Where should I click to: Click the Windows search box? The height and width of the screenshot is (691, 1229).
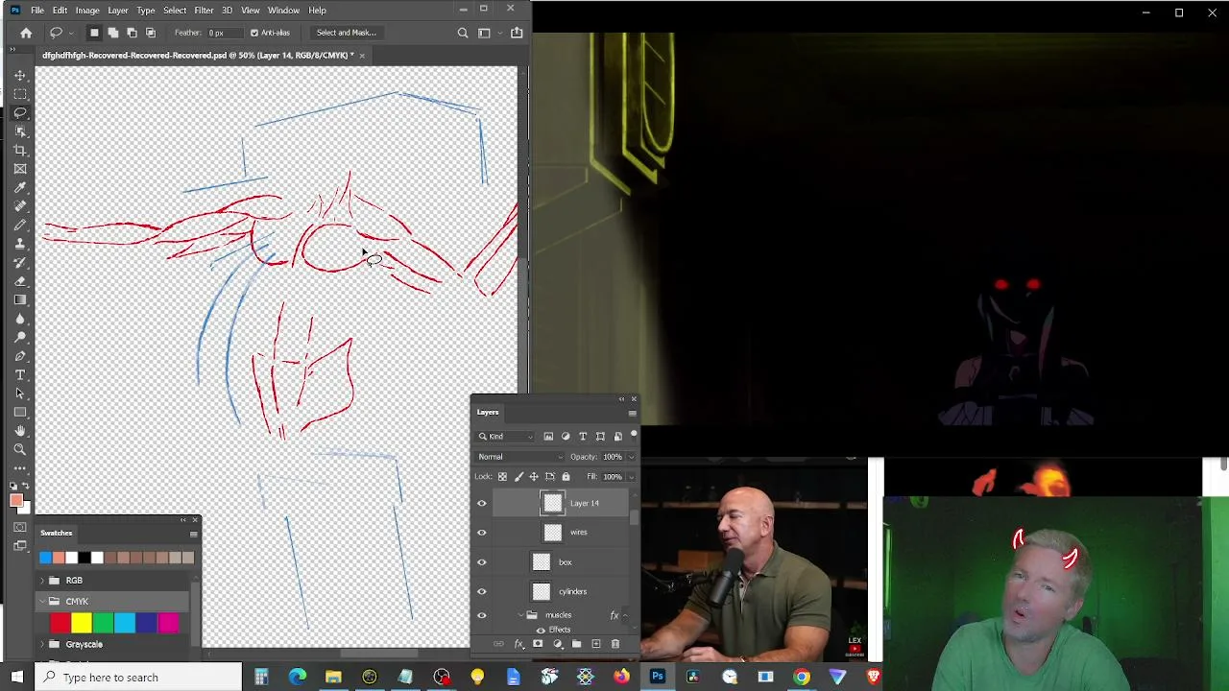(x=139, y=678)
